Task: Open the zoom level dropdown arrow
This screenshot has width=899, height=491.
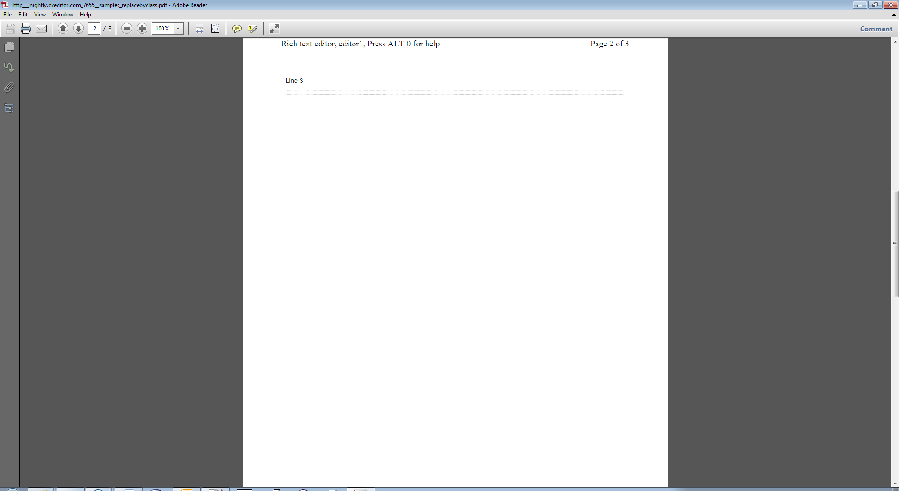Action: coord(178,29)
